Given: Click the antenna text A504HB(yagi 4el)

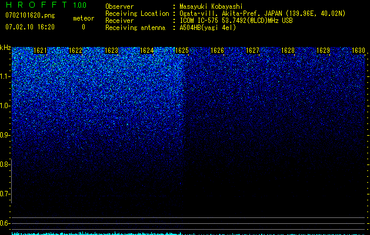Looking at the screenshot, I should click(208, 28).
